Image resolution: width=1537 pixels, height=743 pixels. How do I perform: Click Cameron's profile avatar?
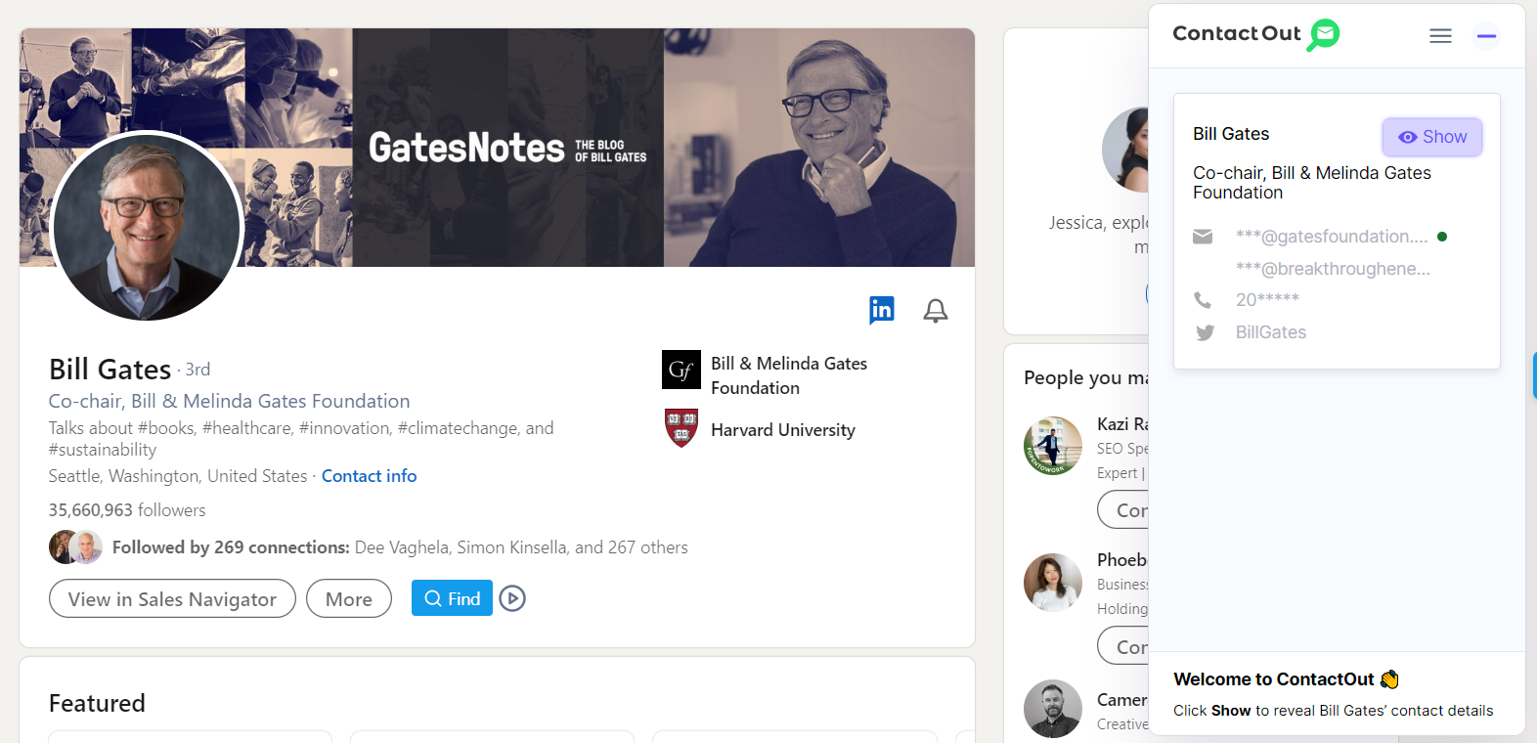click(1053, 709)
